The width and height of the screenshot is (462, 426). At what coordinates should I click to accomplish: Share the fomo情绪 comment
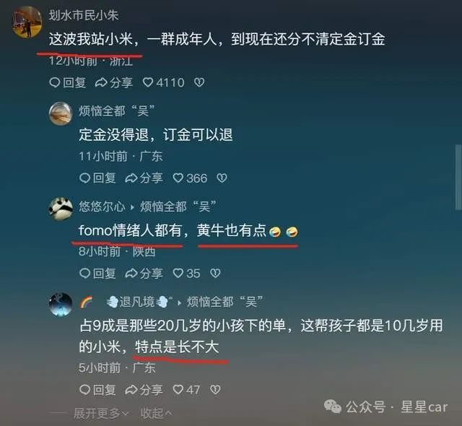point(144,274)
